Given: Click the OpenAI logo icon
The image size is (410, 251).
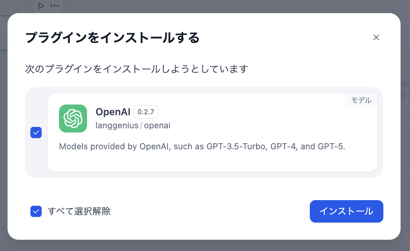Looking at the screenshot, I should (73, 119).
